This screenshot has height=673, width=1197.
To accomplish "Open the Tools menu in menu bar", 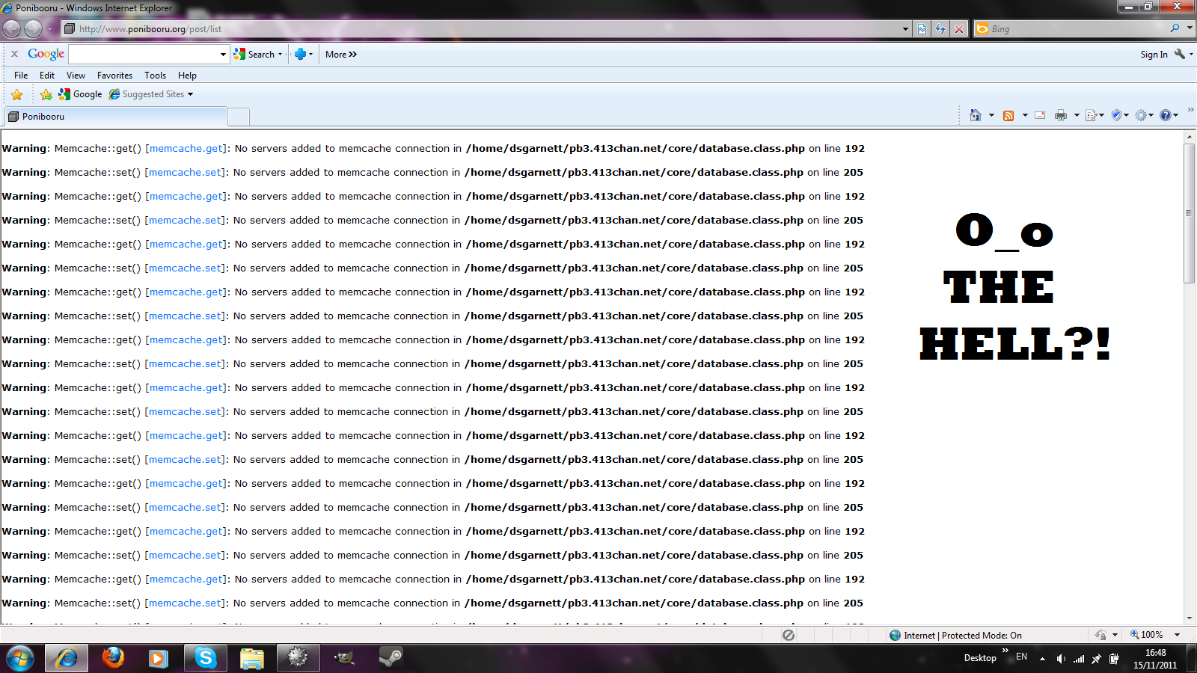I will pyautogui.click(x=155, y=76).
